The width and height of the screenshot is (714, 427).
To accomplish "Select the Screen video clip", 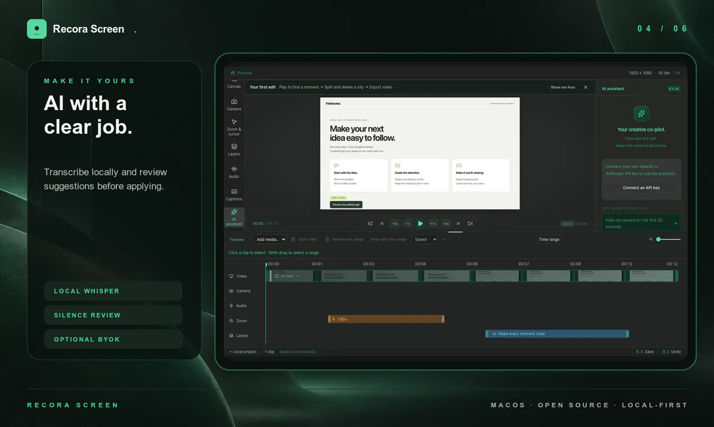I will click(472, 276).
